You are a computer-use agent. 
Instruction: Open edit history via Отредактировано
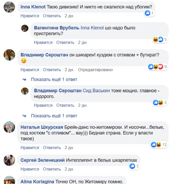95,70
